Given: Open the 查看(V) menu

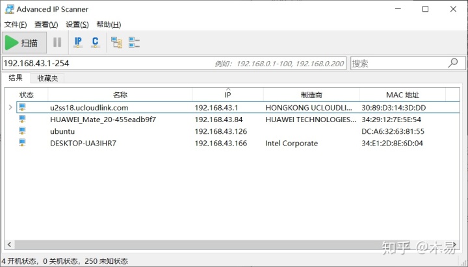Looking at the screenshot, I should 46,25.
